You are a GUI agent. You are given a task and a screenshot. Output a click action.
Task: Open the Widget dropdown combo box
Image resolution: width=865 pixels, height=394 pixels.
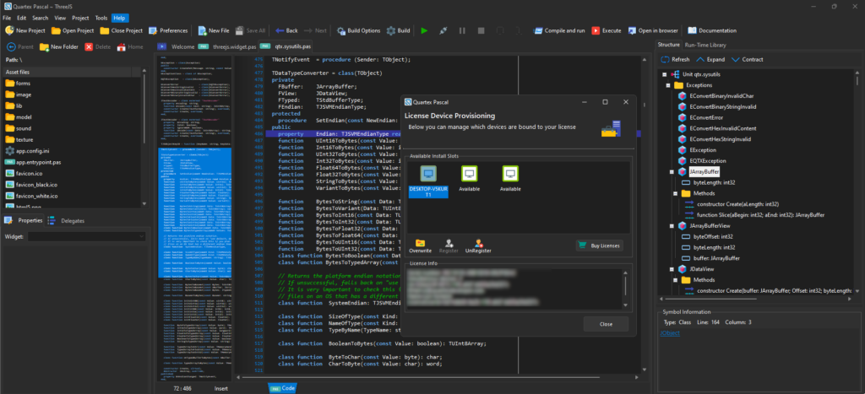pos(88,237)
